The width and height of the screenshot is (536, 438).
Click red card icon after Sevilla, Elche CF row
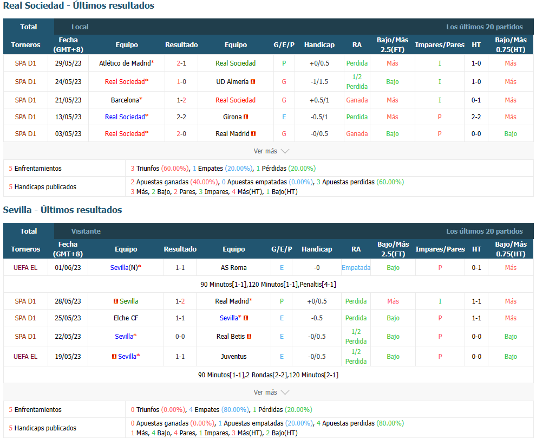click(246, 318)
